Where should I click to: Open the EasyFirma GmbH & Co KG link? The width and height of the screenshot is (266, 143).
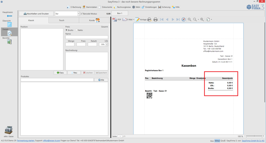tap(253, 141)
